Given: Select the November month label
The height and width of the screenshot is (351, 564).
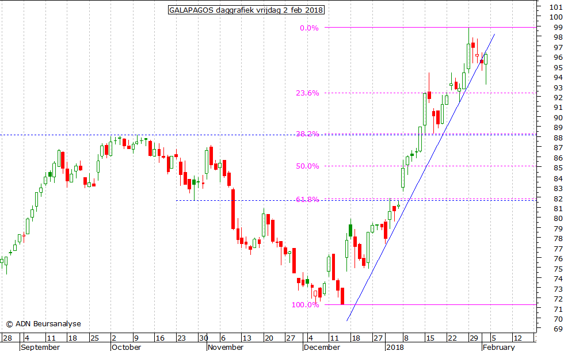Looking at the screenshot, I should click(x=226, y=347).
